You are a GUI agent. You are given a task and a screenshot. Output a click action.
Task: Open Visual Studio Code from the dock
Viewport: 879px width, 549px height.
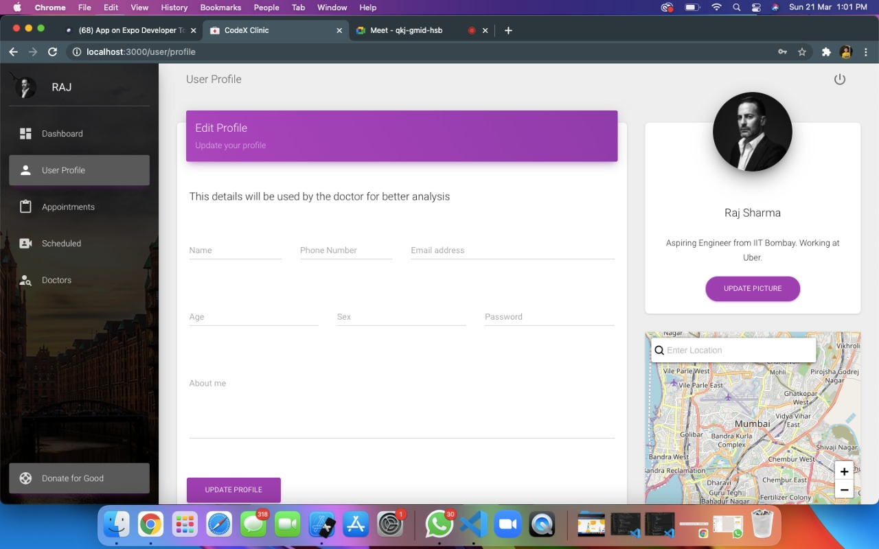[473, 525]
